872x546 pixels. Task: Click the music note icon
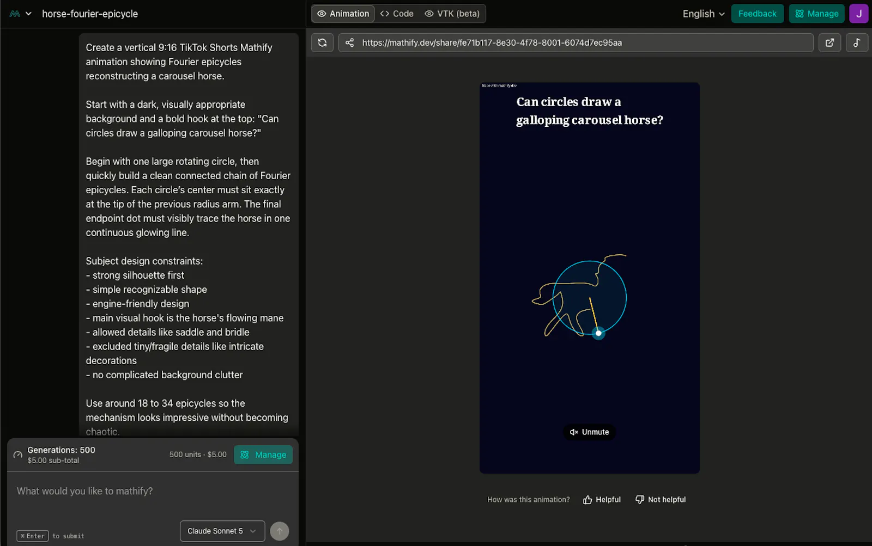(x=857, y=42)
